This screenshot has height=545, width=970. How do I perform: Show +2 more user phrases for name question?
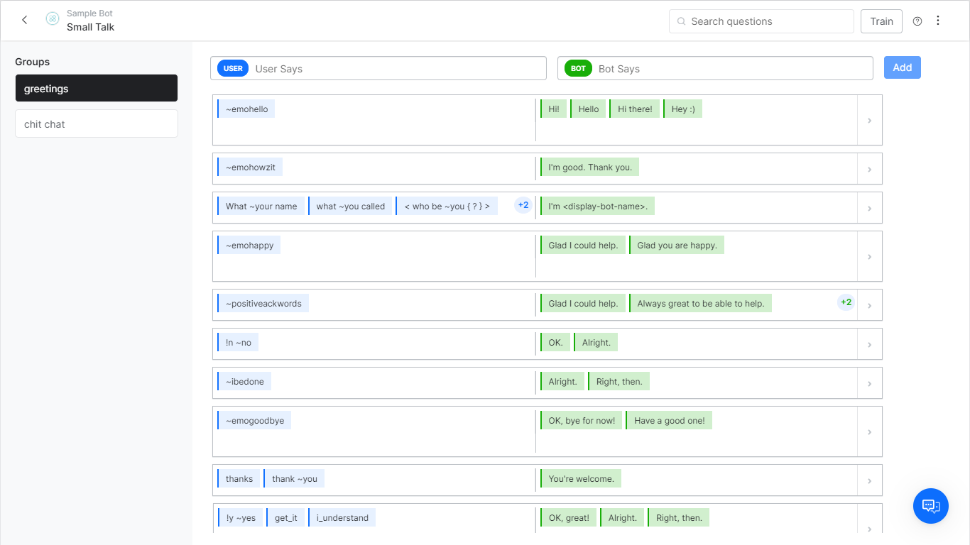click(x=523, y=206)
